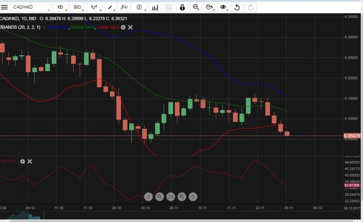Screen dimensions: 363x222
Task: Click the bar chart icon in toolbar
Action: click(x=154, y=7)
